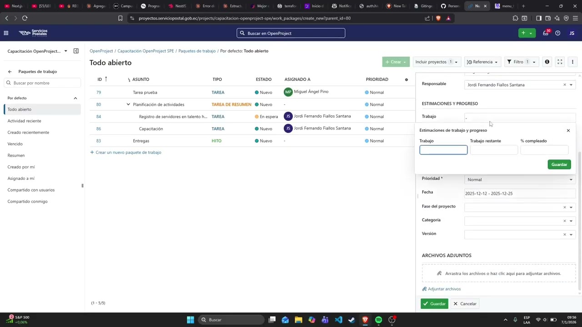
Task: Close the Estimaciones de trabajo y progreso popup
Action: click(x=568, y=131)
